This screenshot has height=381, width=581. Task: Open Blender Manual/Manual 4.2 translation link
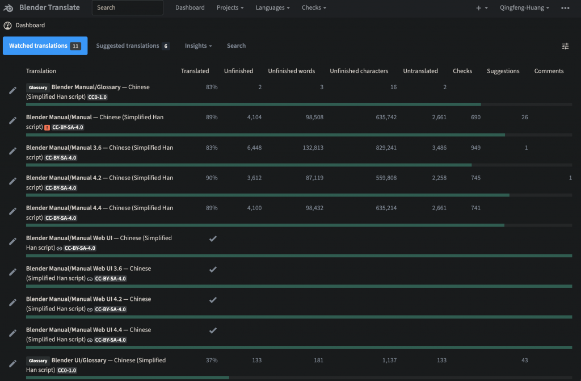[99, 182]
